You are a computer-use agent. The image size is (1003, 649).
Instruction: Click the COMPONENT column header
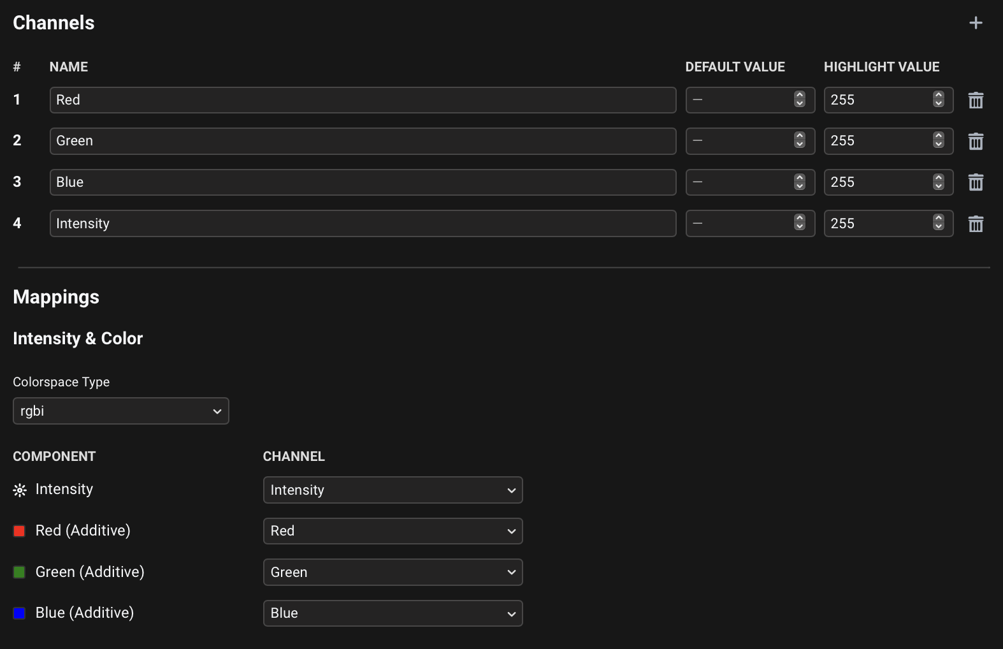(54, 456)
